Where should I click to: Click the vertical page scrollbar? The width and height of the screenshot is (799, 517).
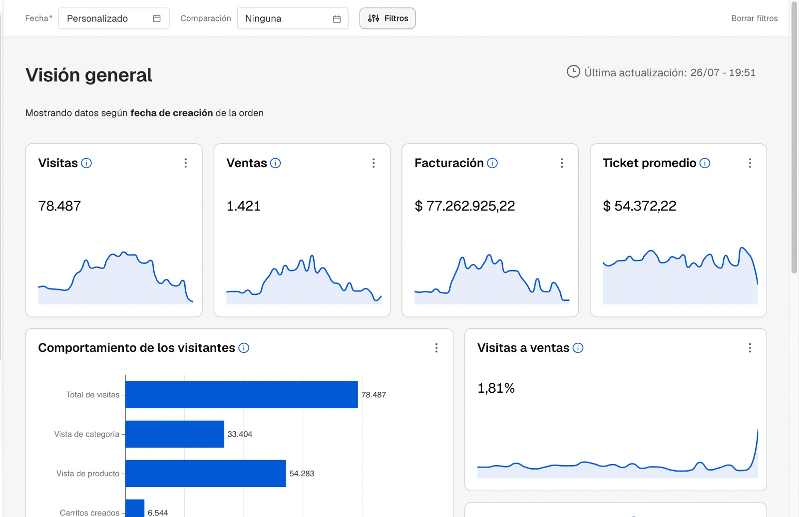coord(794,137)
